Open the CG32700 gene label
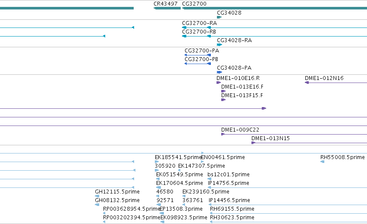 194,4
